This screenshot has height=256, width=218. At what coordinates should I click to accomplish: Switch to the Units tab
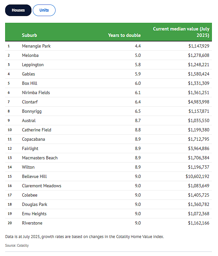(x=44, y=10)
